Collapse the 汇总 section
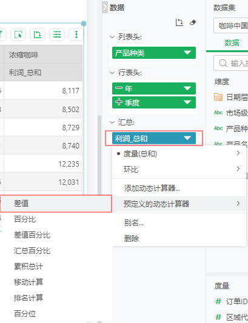The image size is (248, 323). click(x=112, y=122)
